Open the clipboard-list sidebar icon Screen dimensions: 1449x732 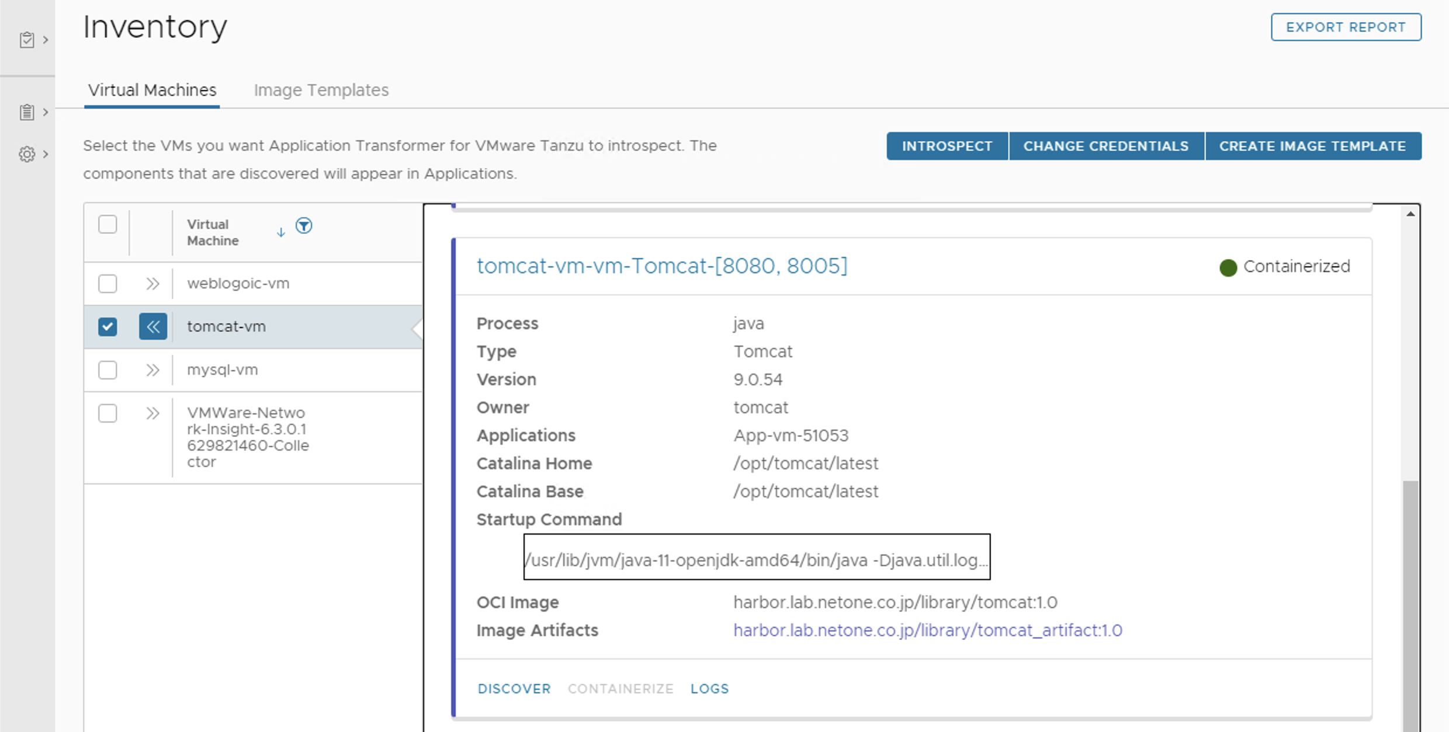27,111
